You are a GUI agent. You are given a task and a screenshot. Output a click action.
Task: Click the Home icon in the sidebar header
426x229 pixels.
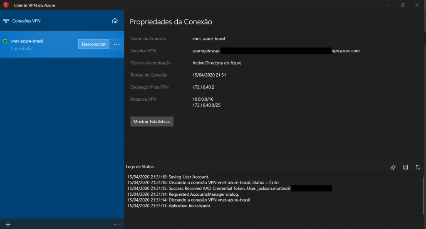tap(115, 21)
